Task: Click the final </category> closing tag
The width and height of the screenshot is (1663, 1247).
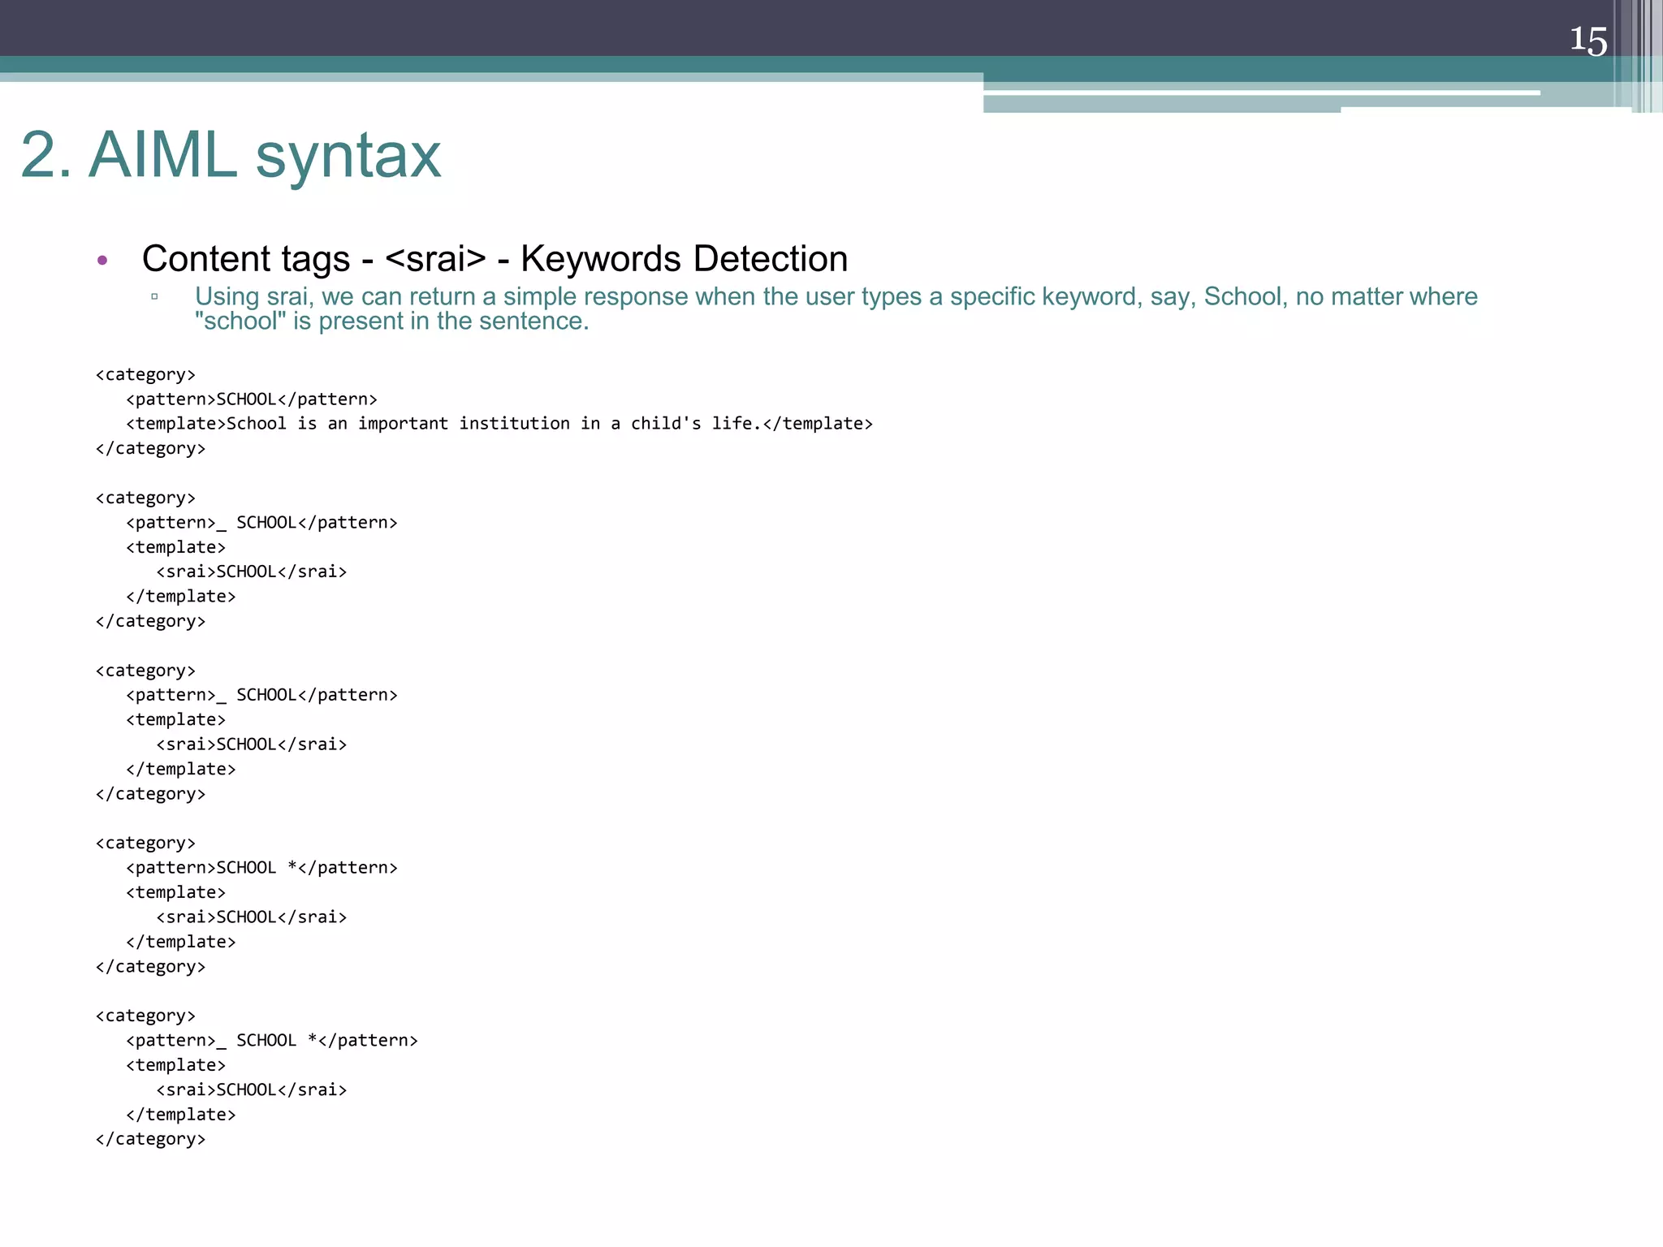Action: tap(150, 1139)
